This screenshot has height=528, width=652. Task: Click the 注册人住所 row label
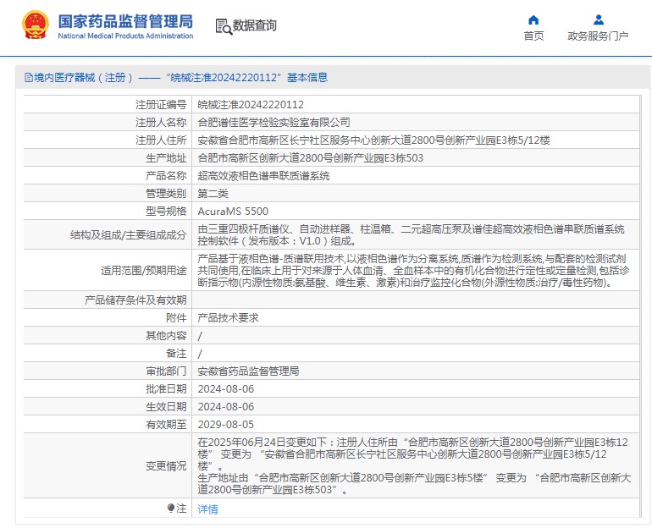(161, 140)
